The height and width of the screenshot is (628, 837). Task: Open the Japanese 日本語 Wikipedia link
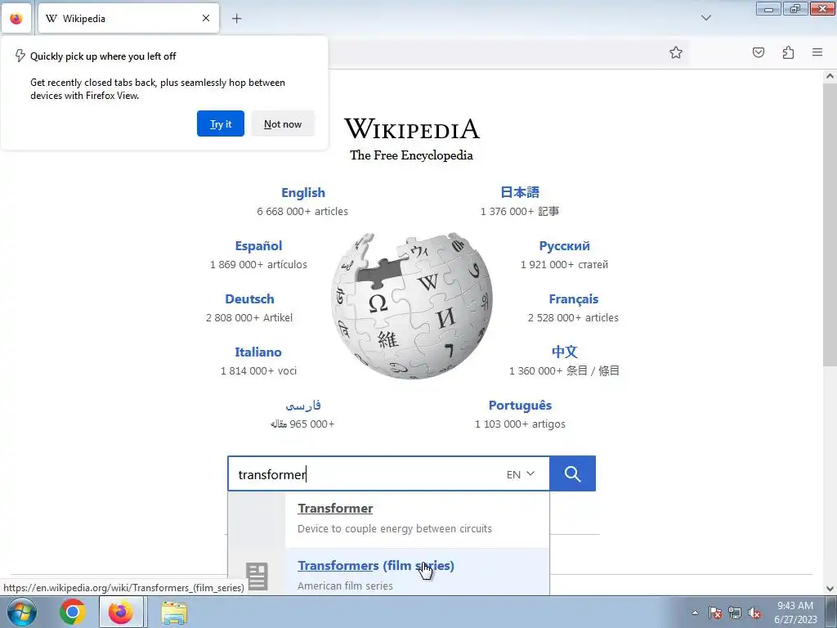[x=520, y=192]
